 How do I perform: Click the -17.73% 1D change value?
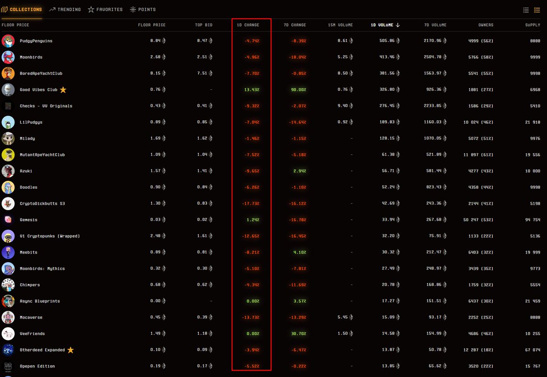click(x=251, y=203)
